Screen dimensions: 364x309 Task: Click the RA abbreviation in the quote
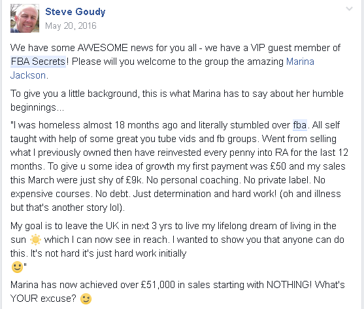(x=282, y=153)
